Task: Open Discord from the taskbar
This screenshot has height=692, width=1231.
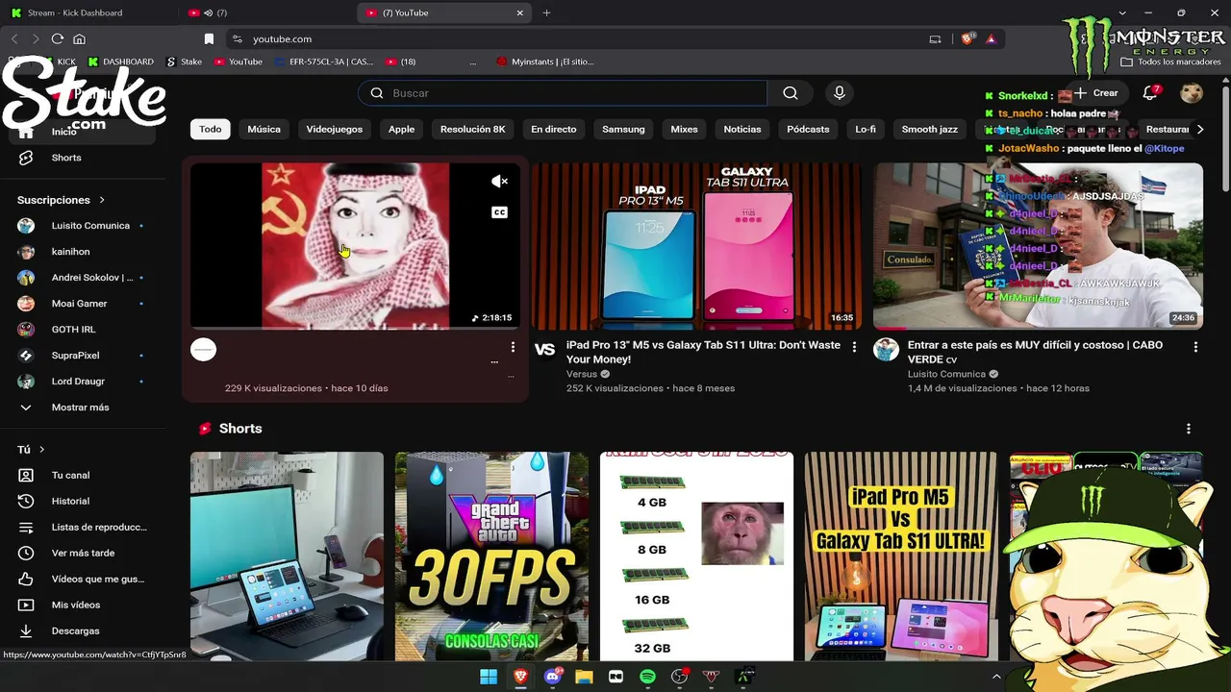Action: [x=552, y=677]
